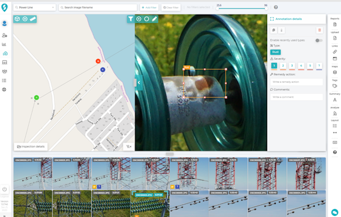The height and width of the screenshot is (217, 341).
Task: Select the empty circle tool on image toolbar
Action: point(147,19)
